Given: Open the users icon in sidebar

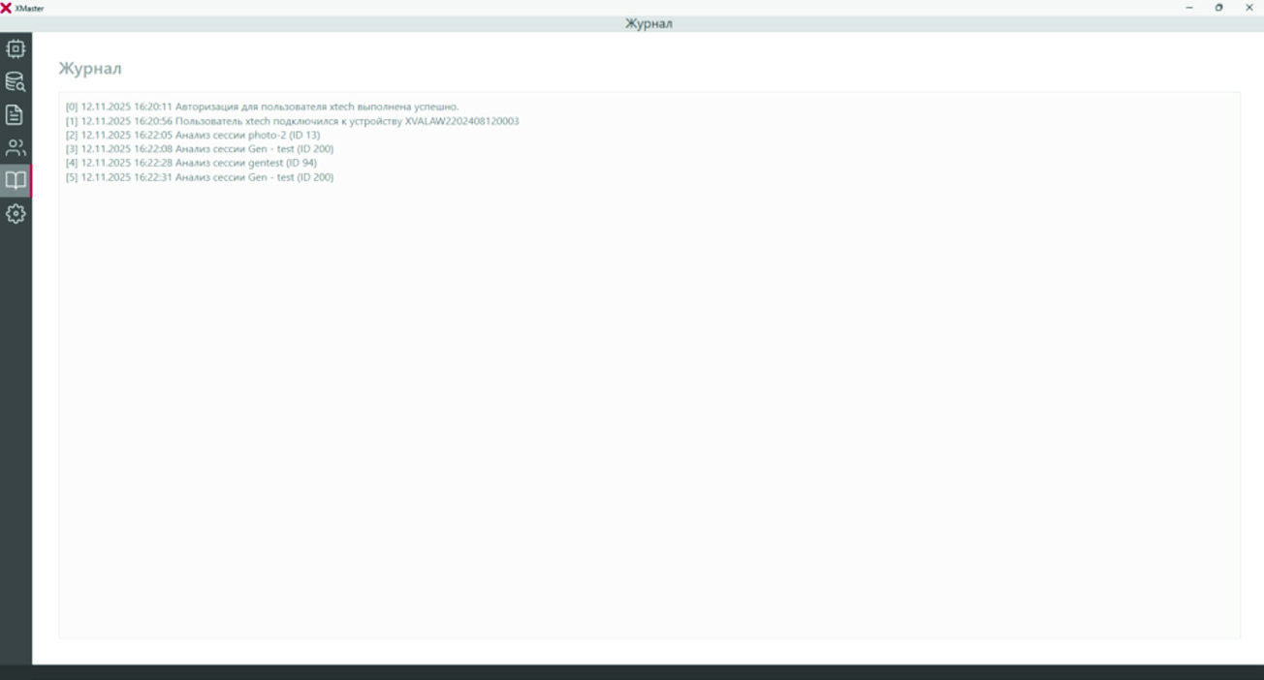Looking at the screenshot, I should pyautogui.click(x=16, y=148).
